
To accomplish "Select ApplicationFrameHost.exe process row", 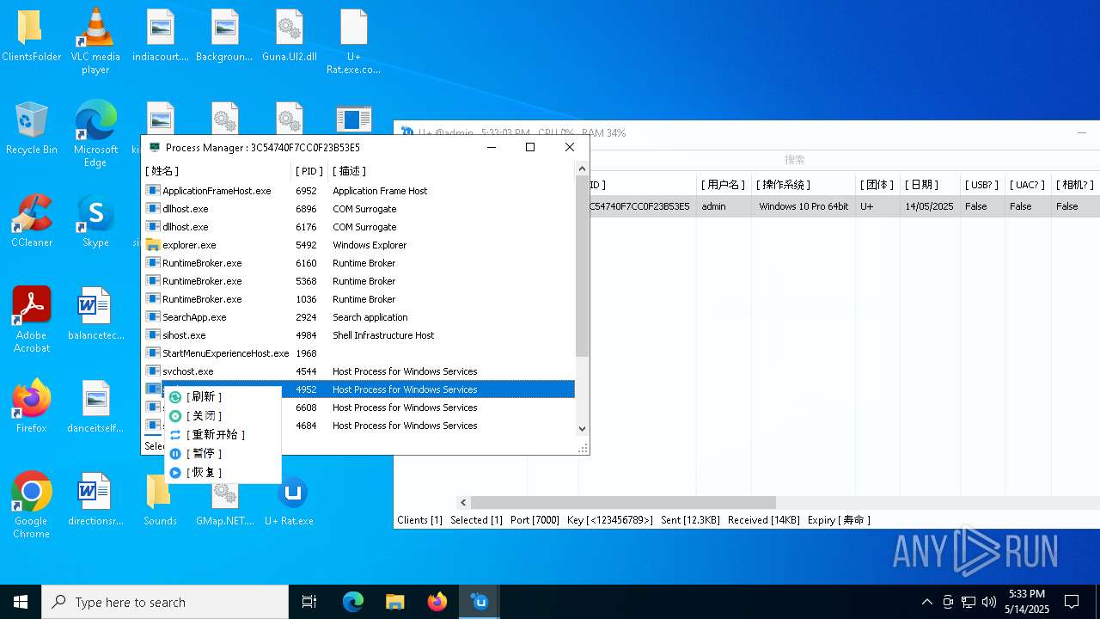I will click(x=359, y=191).
